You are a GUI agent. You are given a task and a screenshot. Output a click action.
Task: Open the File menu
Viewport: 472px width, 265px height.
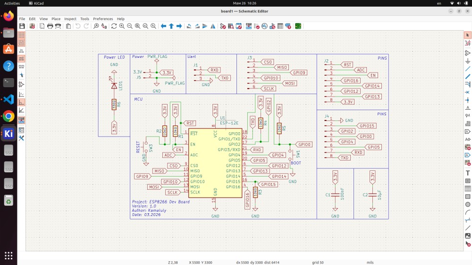[22, 19]
